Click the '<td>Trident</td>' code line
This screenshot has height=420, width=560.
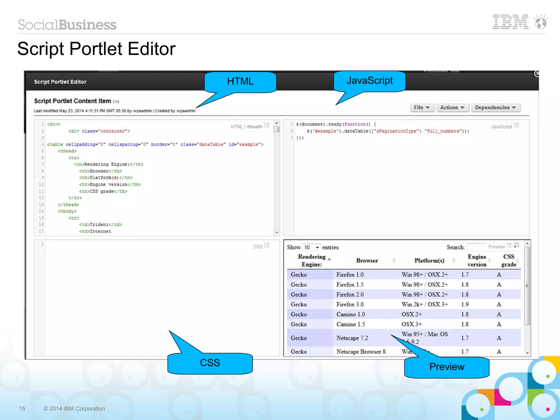100,225
